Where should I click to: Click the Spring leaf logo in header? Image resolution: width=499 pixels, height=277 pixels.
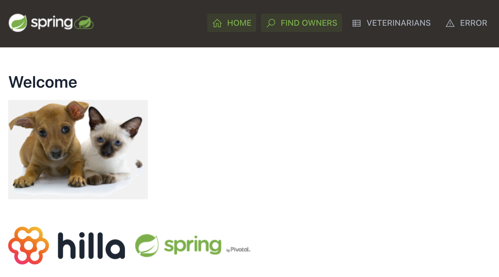pos(18,23)
